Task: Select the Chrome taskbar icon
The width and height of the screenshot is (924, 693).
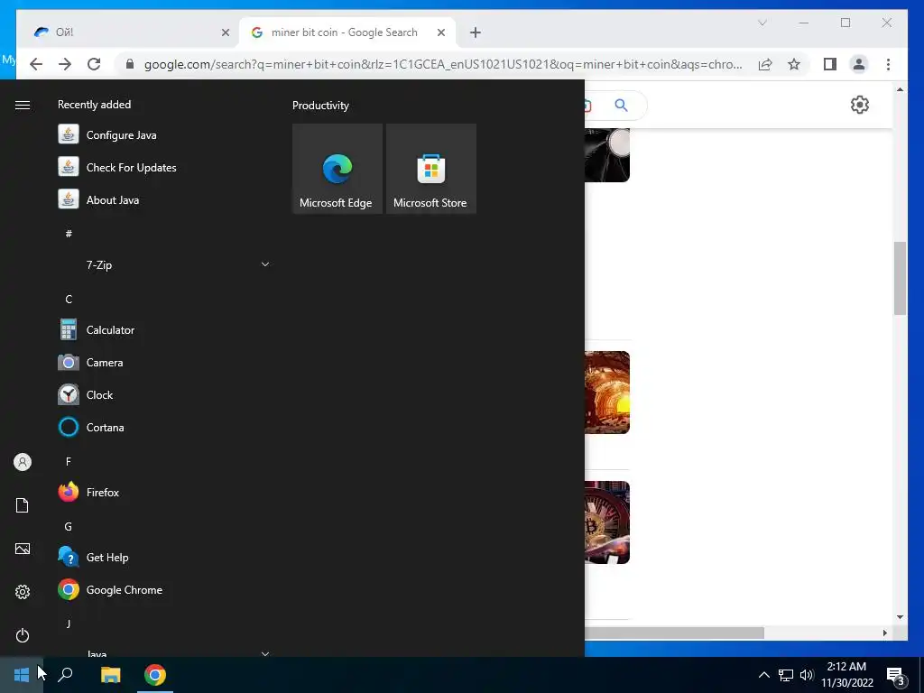Action: [155, 675]
